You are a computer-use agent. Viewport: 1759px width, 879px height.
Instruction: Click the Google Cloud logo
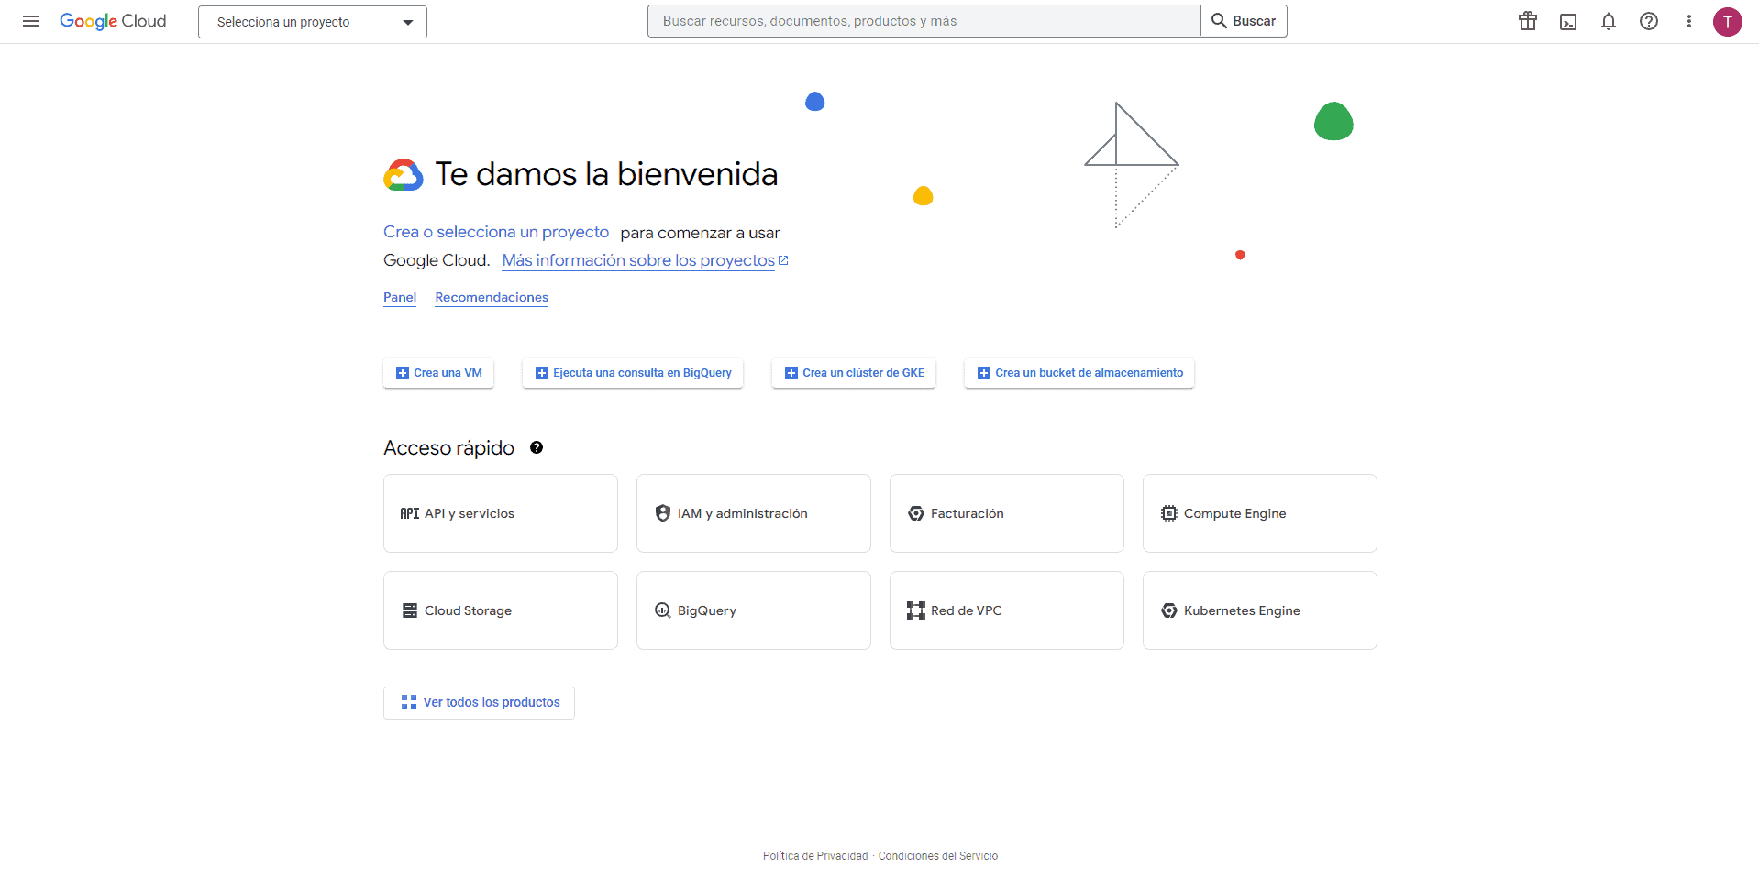113,21
